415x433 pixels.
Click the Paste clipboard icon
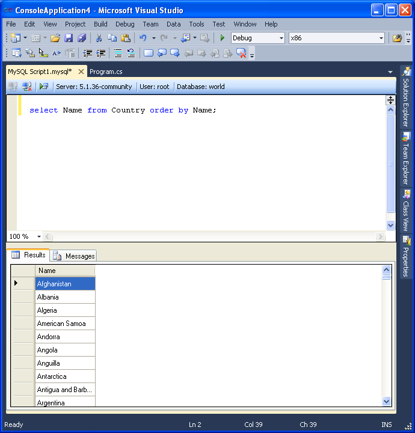125,38
